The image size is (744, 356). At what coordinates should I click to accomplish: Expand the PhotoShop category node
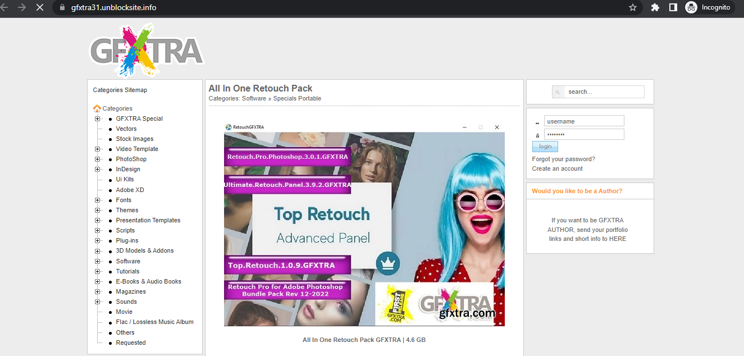(98, 159)
